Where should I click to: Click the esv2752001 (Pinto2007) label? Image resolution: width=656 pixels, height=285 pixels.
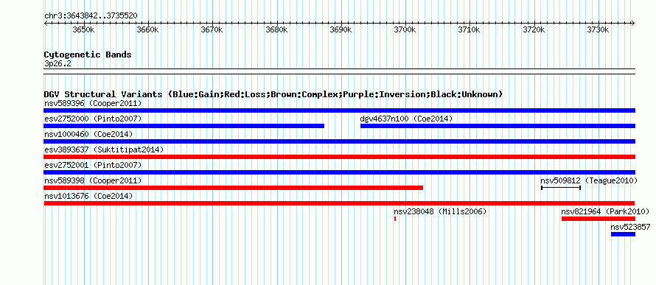tap(93, 165)
